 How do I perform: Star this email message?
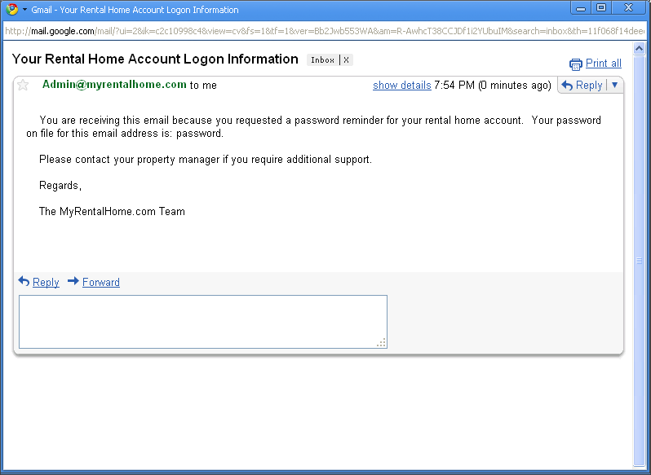pyautogui.click(x=23, y=85)
